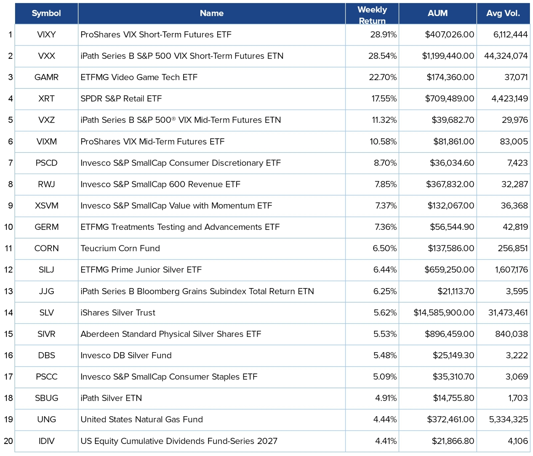Image resolution: width=533 pixels, height=456 pixels.
Task: Click ETFMG Prime Junior Silver ETF name
Action: [141, 270]
